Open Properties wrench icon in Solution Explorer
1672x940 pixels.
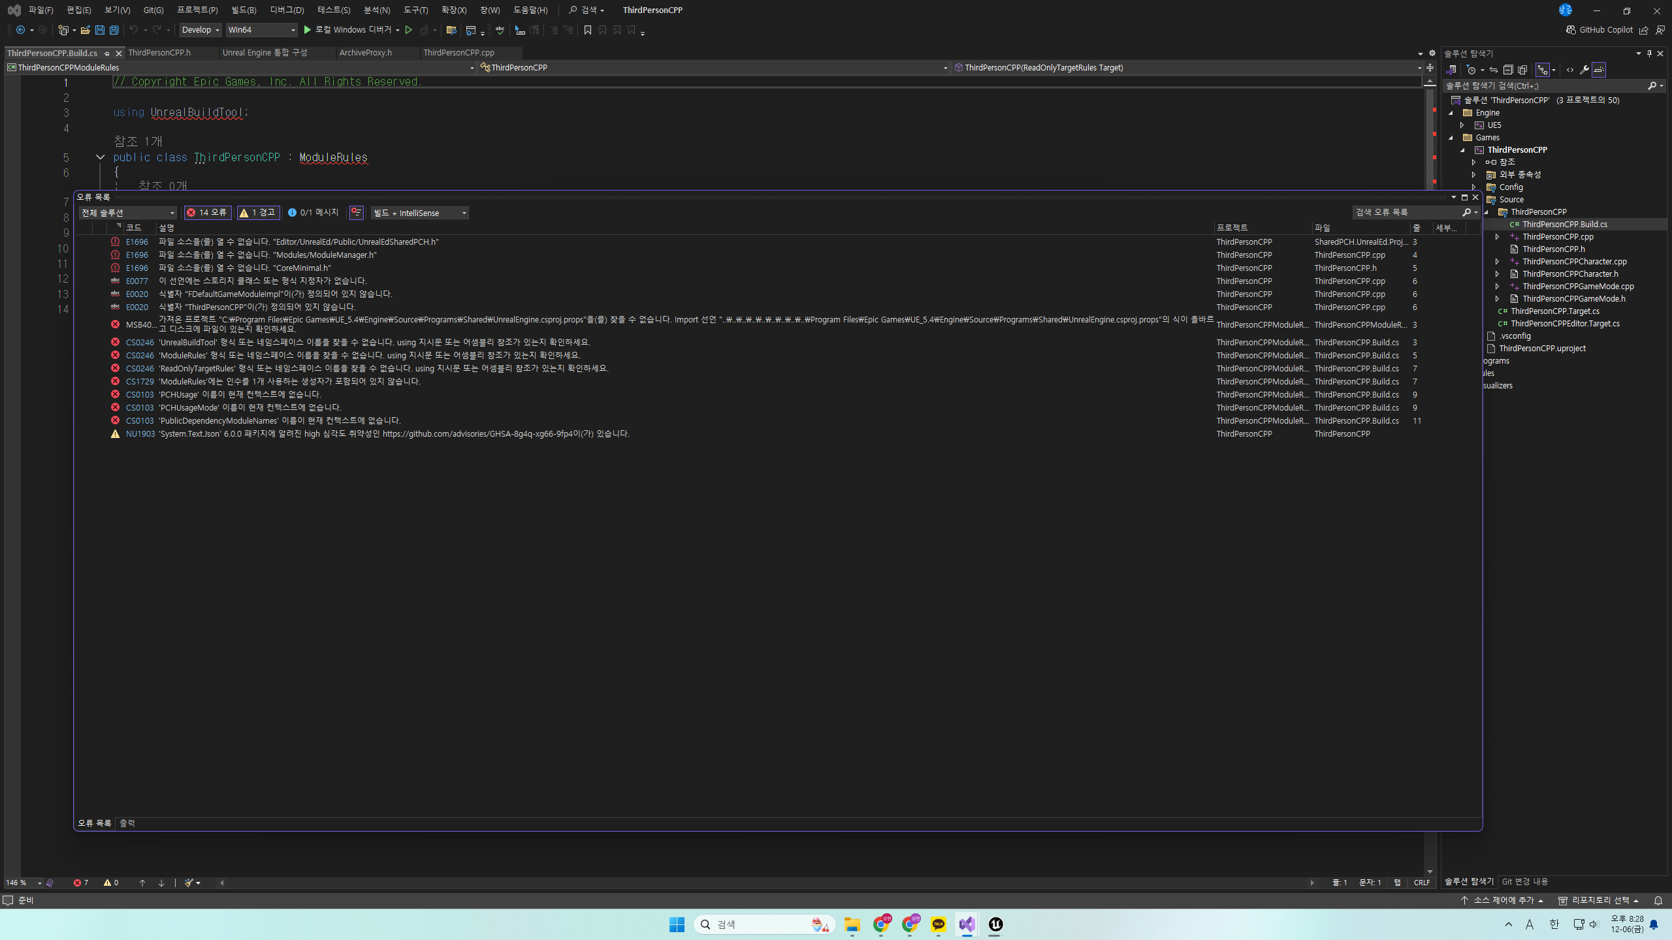(x=1584, y=70)
